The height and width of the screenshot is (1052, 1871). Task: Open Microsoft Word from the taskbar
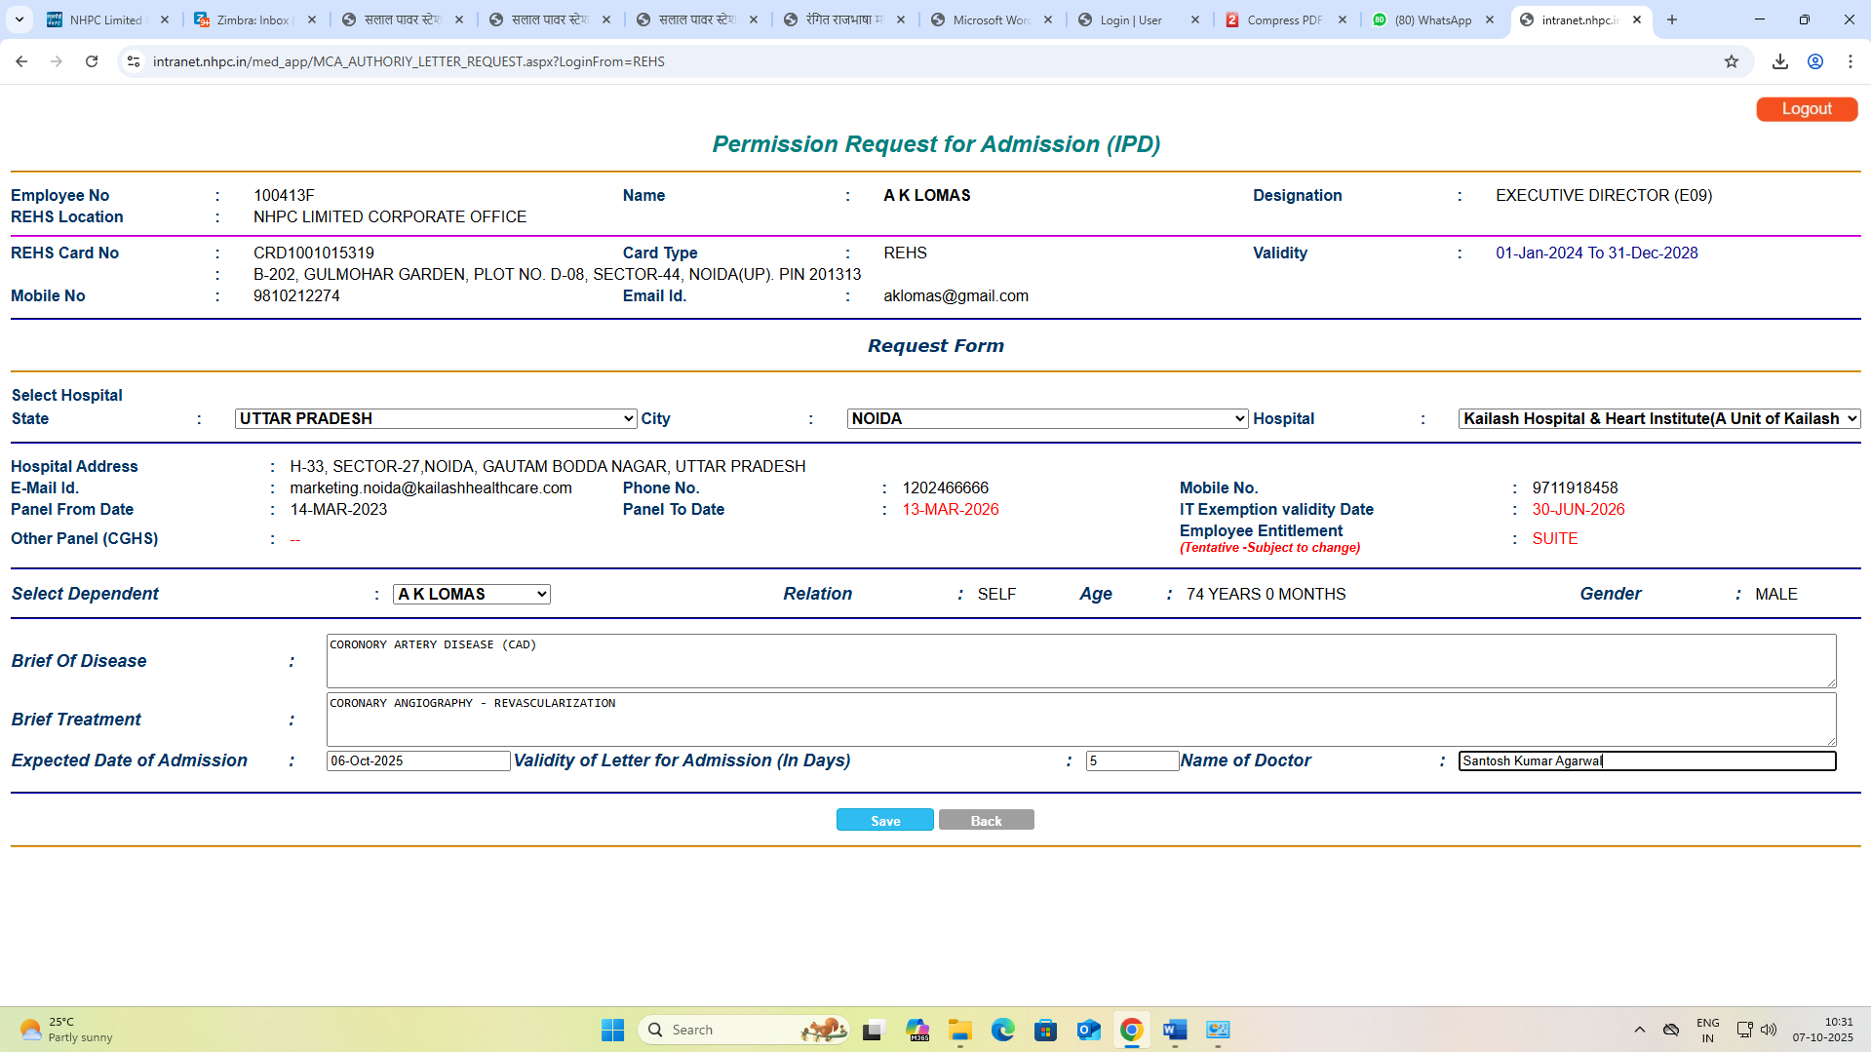(x=1174, y=1030)
